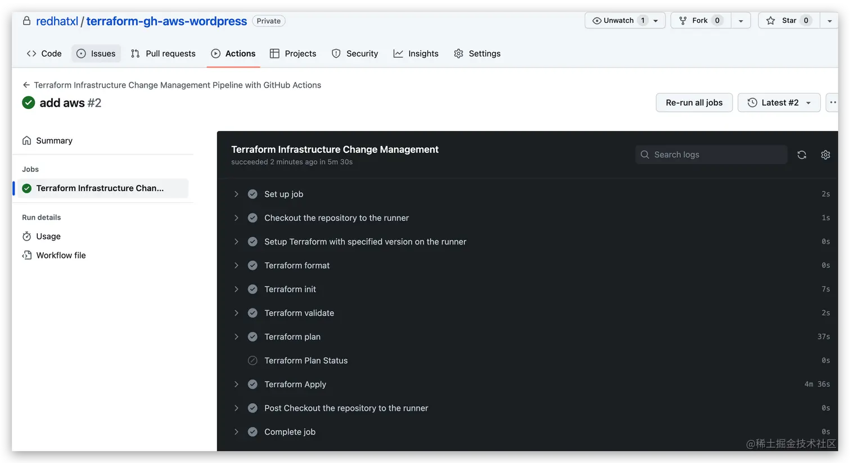850x463 pixels.
Task: Click the Complete job success check icon
Action: [253, 432]
